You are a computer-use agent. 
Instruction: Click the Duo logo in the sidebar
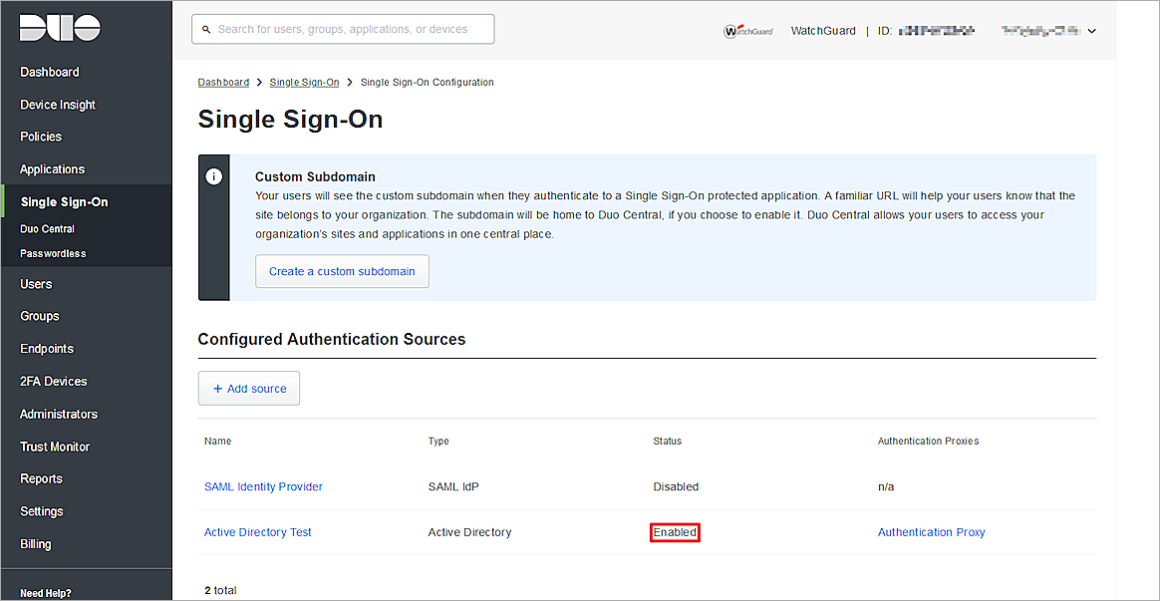click(59, 28)
